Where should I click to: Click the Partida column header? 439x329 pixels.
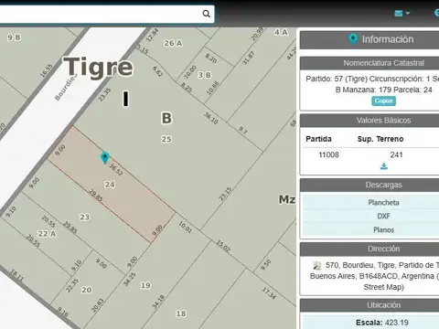(318, 139)
